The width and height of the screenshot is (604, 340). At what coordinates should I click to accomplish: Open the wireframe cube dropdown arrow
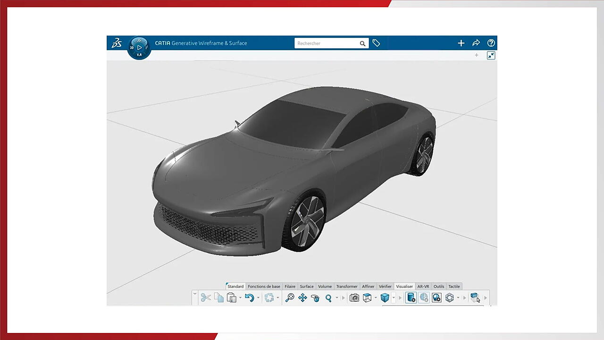(x=376, y=297)
